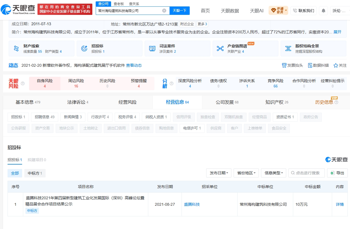350x229 pixels.
Task: Open 深度风险分析 4
Action: 190,84
